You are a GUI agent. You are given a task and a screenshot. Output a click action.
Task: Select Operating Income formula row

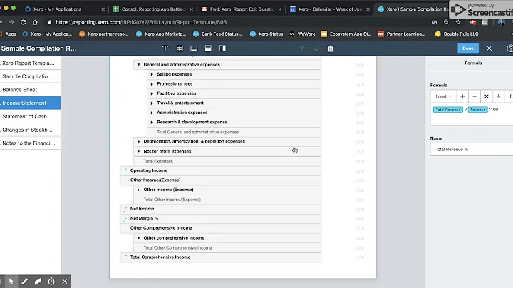220,170
